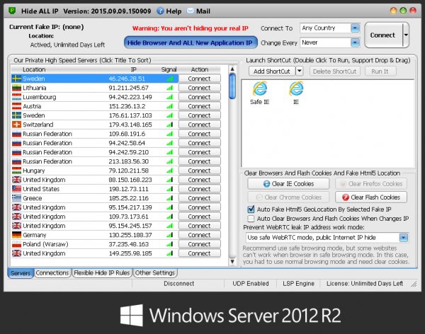Click signal bars for 46.246.28.51 server

170,79
